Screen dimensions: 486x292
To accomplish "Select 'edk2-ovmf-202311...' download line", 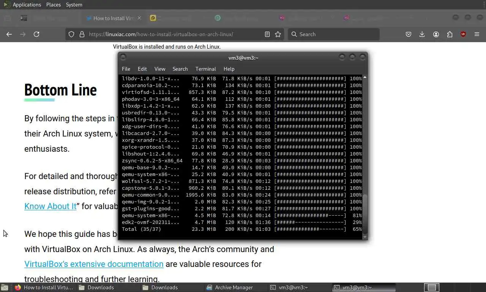I will point(241,222).
